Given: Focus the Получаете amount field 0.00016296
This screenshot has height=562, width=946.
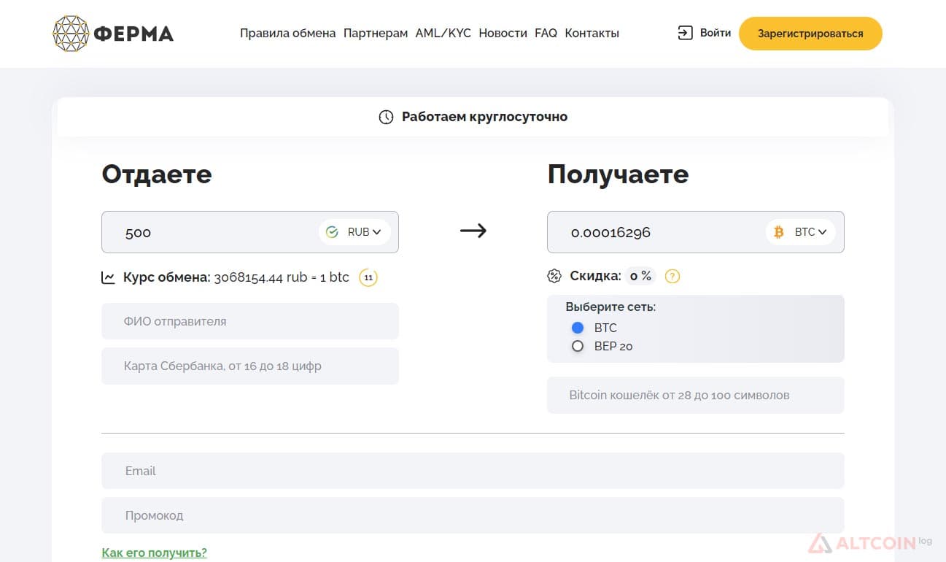Looking at the screenshot, I should click(x=696, y=232).
